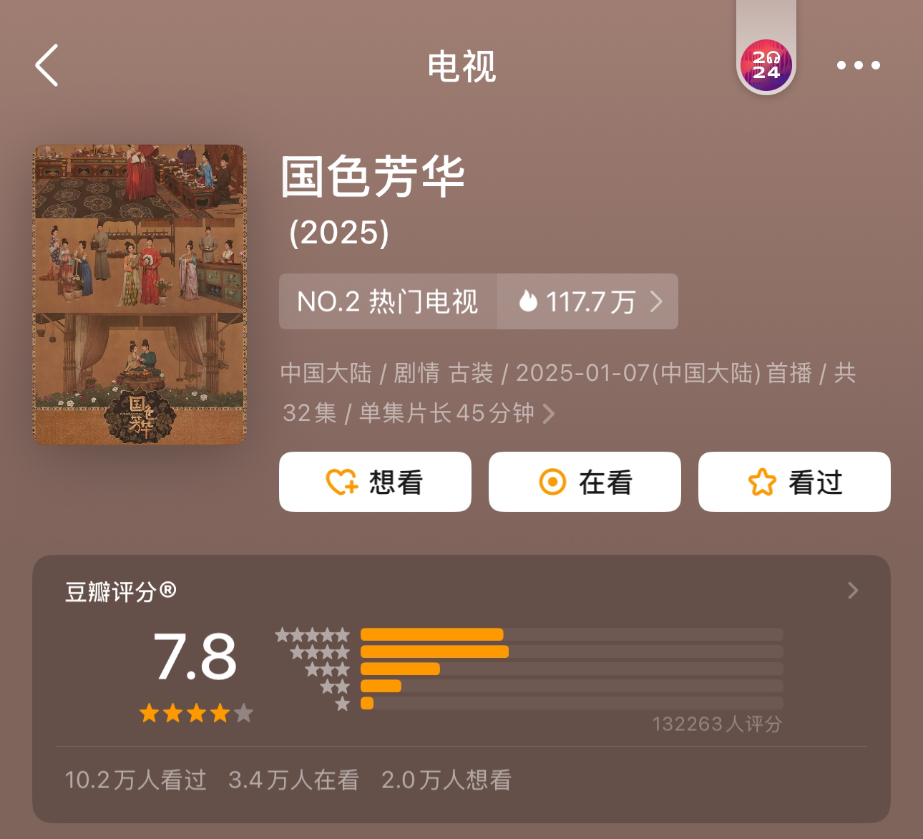
Task: Open the 国色芳华 poster thumbnail
Action: 140,295
